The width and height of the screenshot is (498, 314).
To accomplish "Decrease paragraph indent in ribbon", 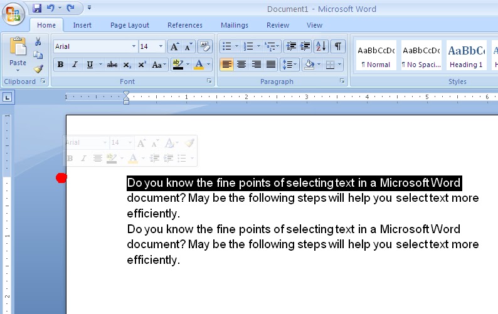I will (291, 46).
